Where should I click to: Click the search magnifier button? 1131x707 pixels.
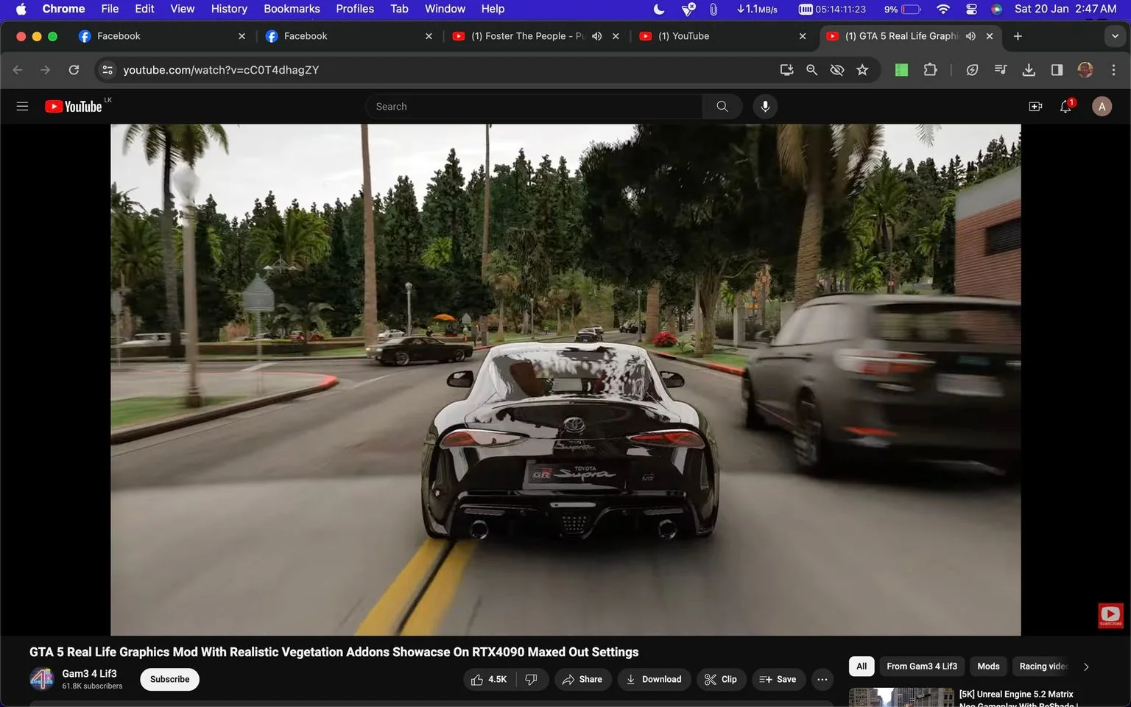pyautogui.click(x=722, y=107)
